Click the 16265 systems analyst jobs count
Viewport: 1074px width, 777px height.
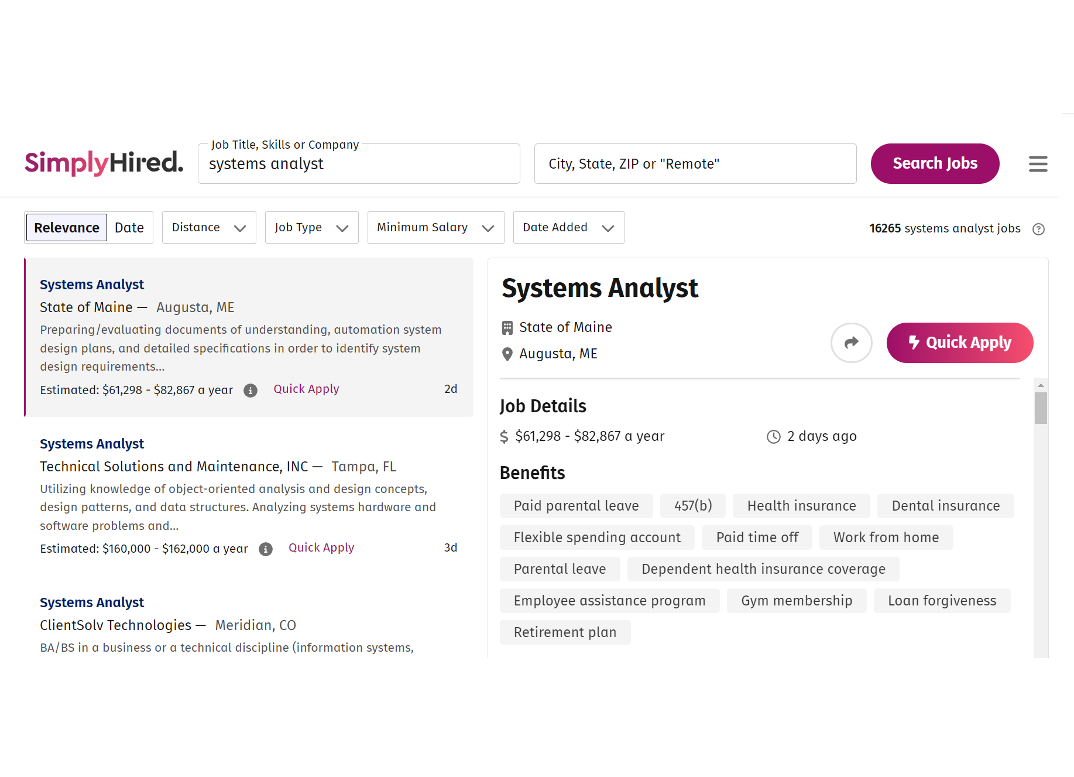coord(945,228)
